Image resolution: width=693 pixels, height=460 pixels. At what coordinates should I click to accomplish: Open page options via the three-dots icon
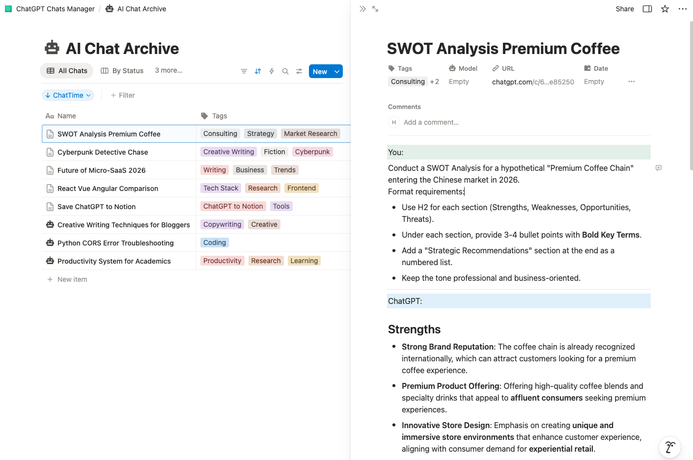pos(683,8)
